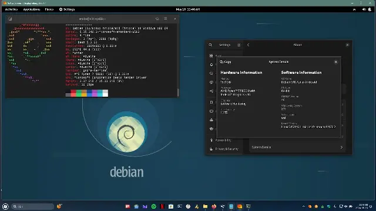
Task: Open the Settings window hamburger menu
Action: (239, 45)
